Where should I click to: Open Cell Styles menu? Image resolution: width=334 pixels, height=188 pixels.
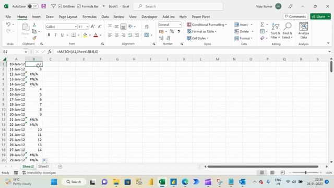198,38
